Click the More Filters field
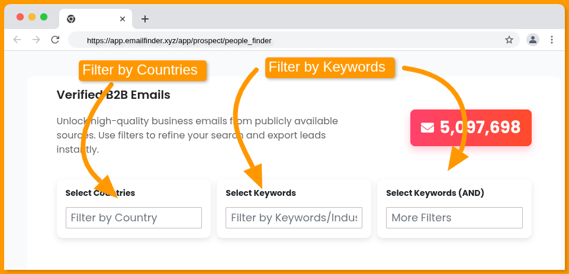This screenshot has width=569, height=274. tap(454, 218)
